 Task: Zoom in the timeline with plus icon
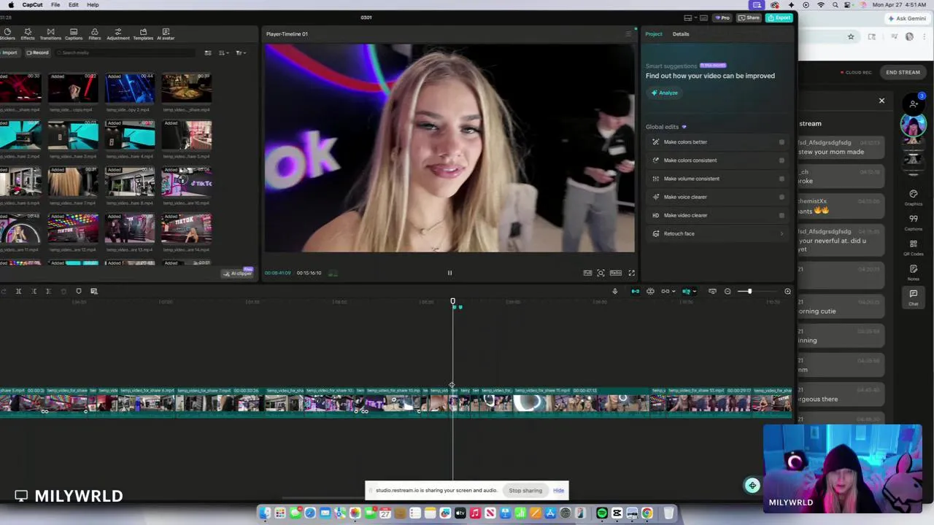coord(787,291)
